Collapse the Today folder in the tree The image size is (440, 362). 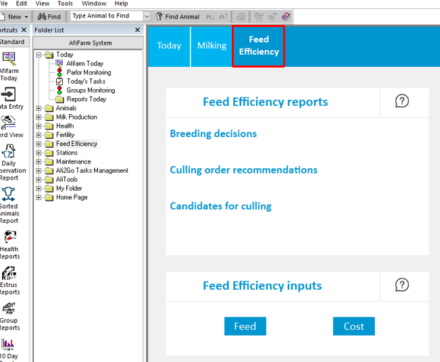[x=39, y=55]
